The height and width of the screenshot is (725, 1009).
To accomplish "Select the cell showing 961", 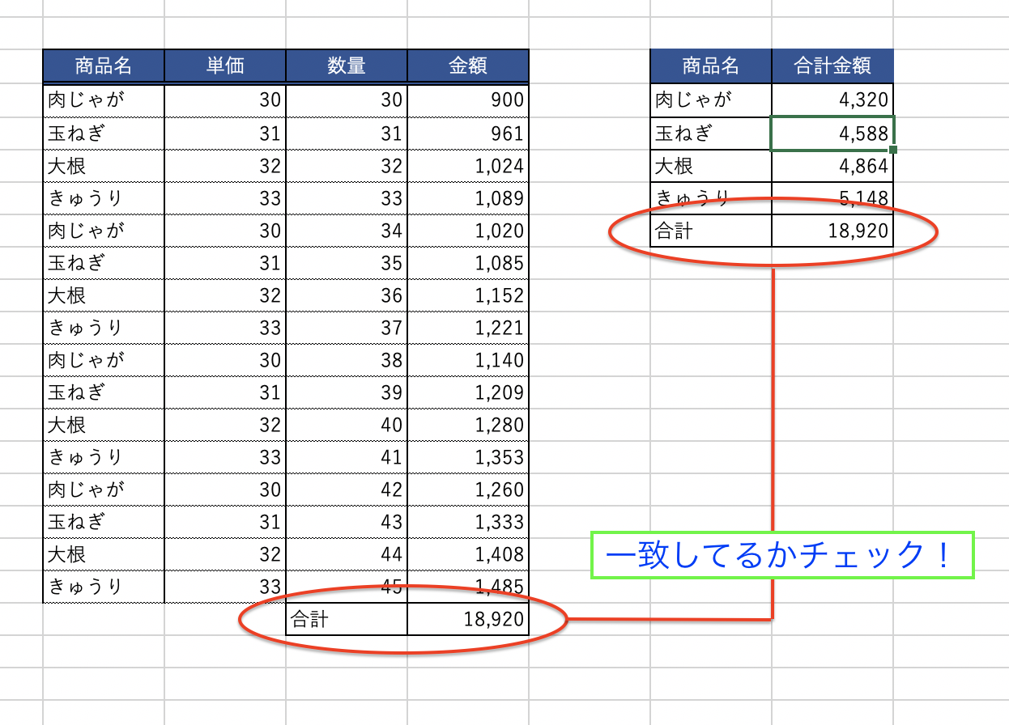I will [468, 134].
